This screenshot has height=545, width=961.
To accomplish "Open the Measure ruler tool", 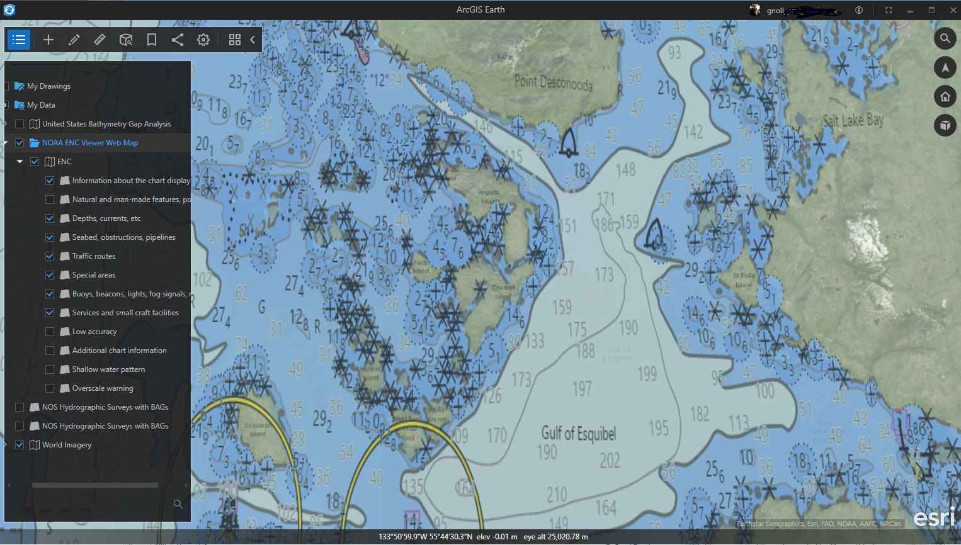I will point(100,40).
